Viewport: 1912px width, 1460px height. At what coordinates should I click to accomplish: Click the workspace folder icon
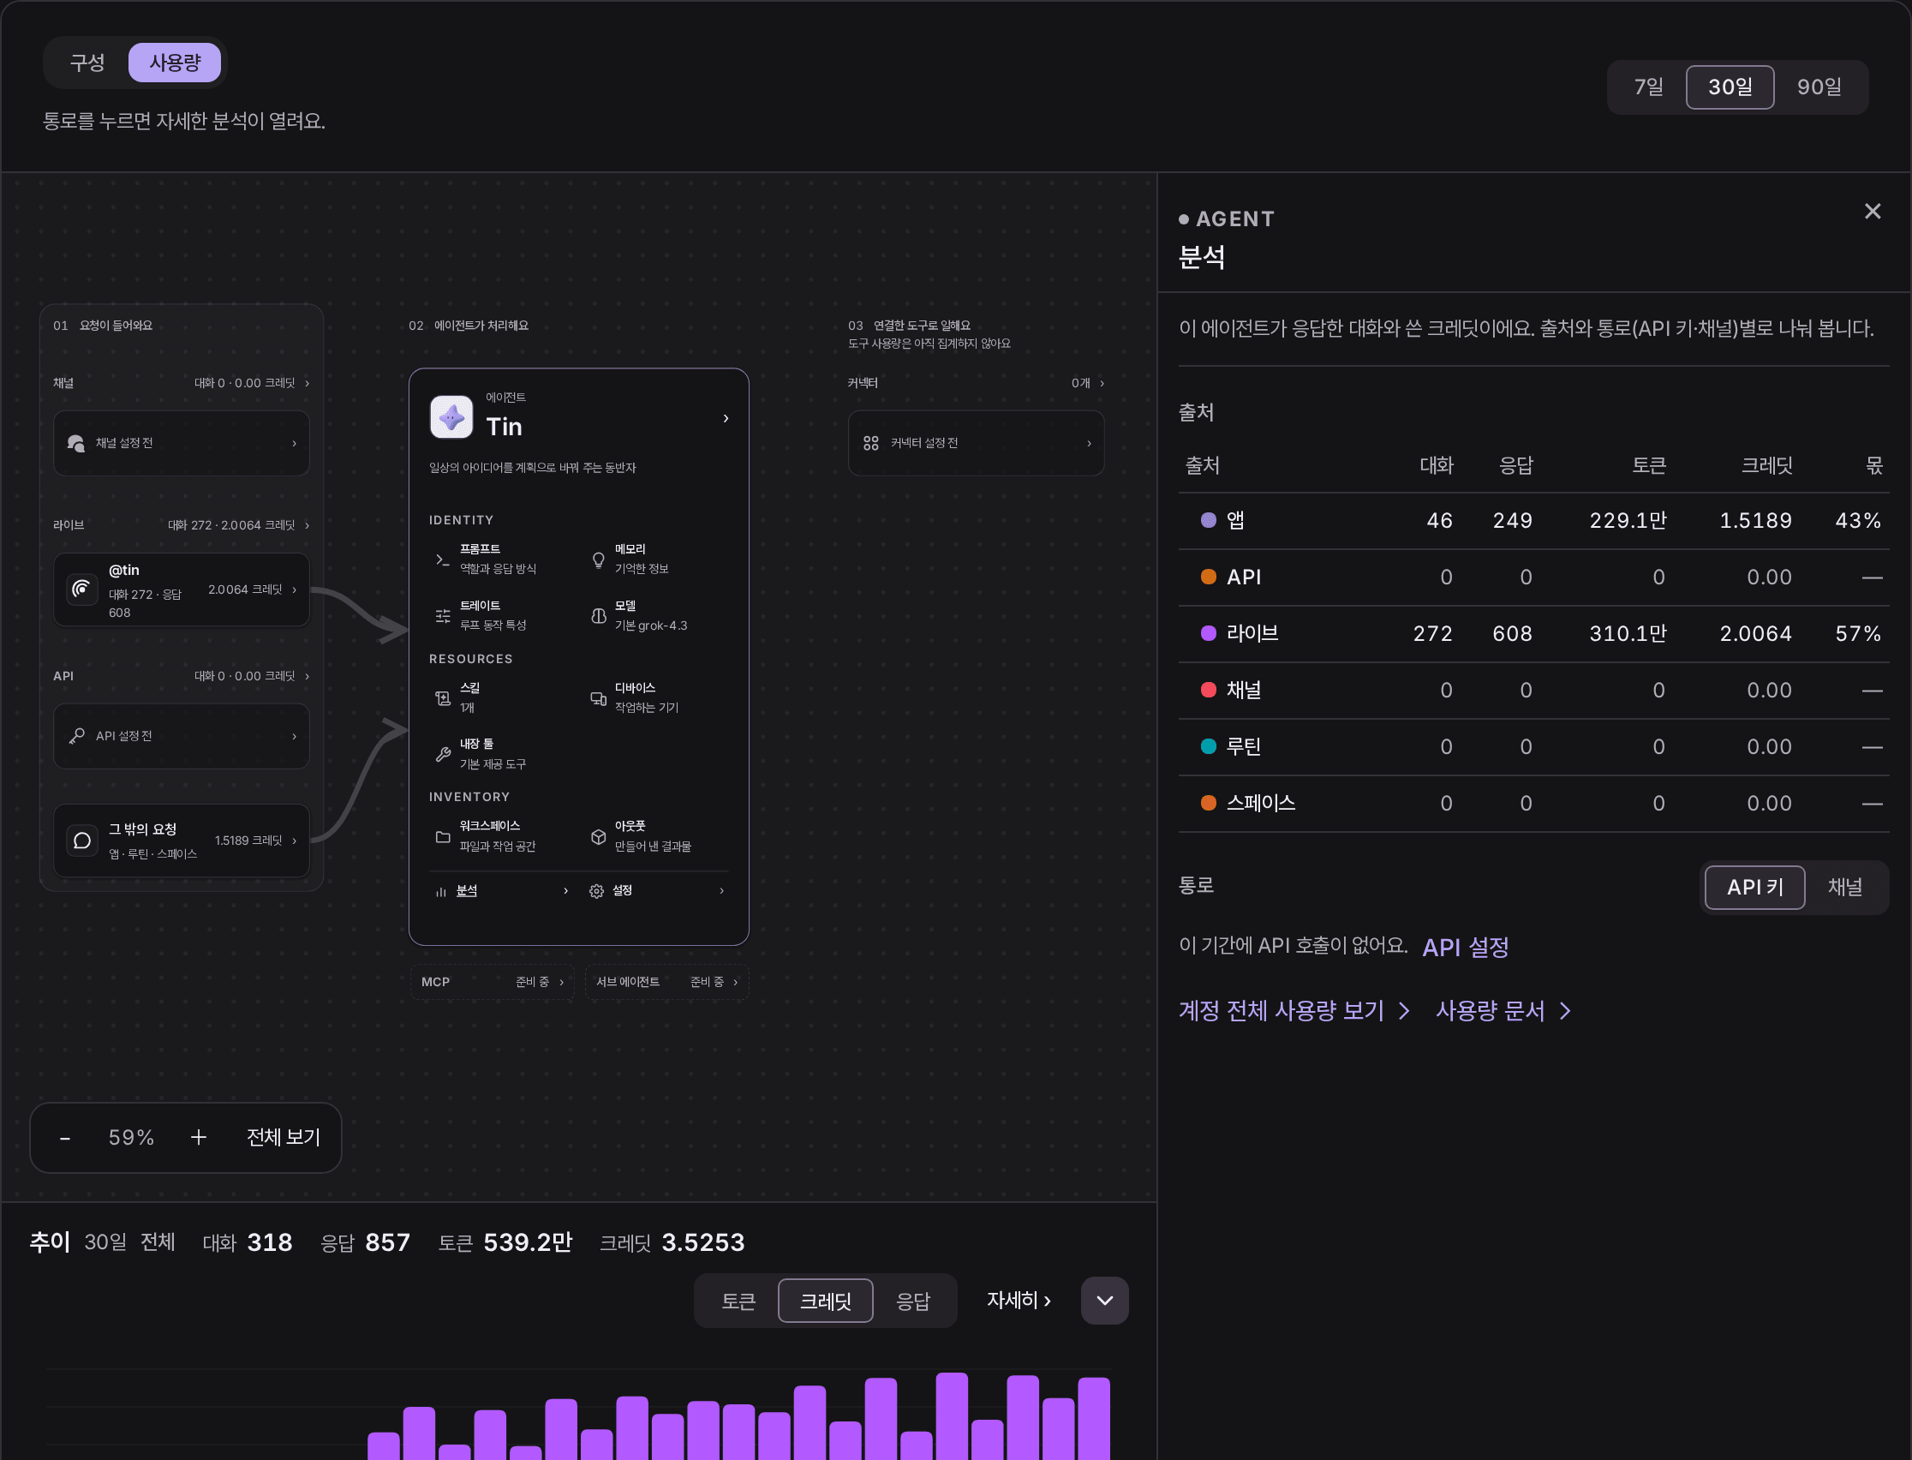tap(442, 837)
